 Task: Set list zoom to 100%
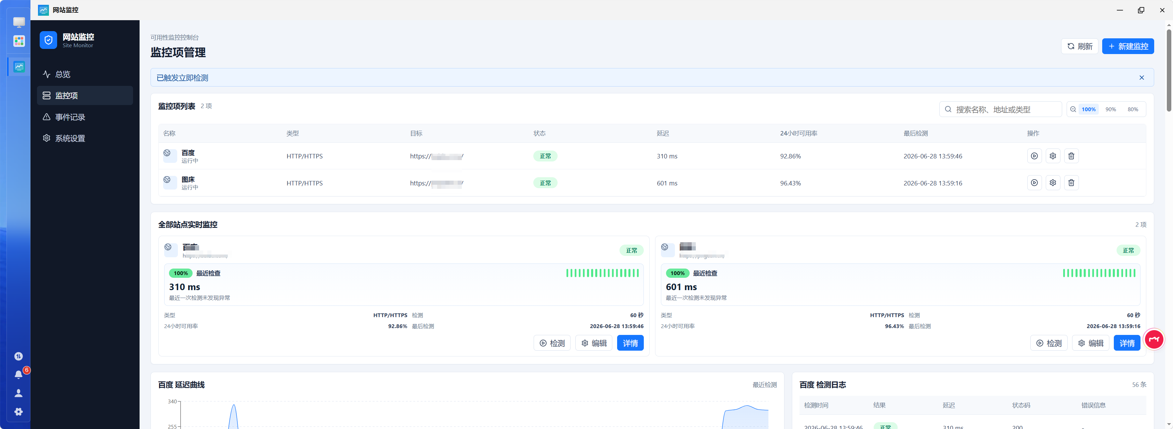coord(1088,109)
